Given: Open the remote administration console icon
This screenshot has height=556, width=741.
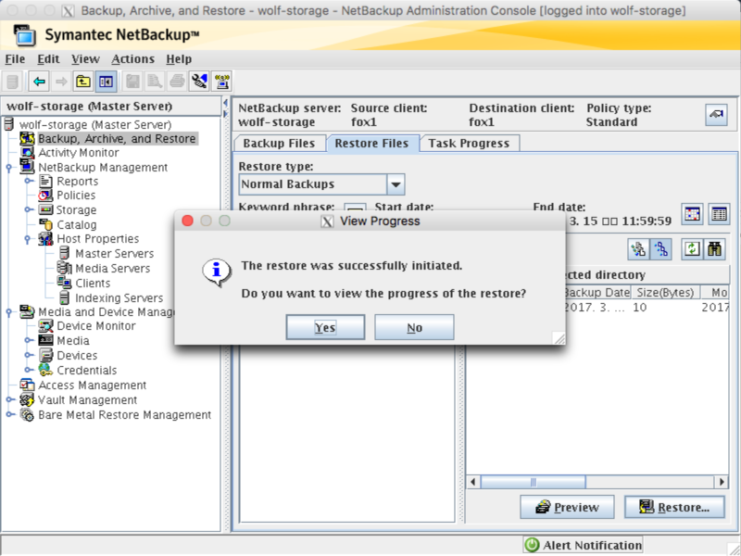Looking at the screenshot, I should (x=221, y=81).
